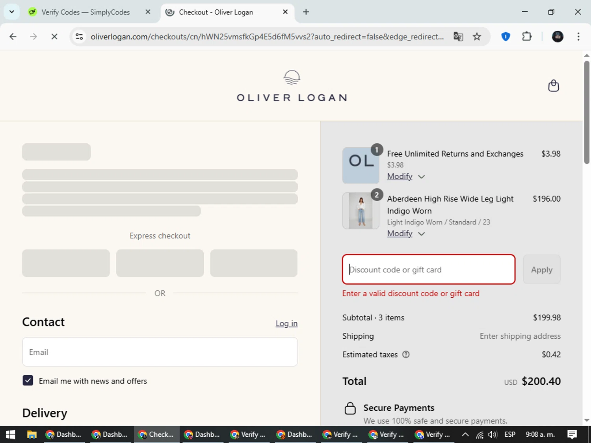Switch to the Check... taskbar Chrome window
The width and height of the screenshot is (591, 443).
tap(157, 434)
